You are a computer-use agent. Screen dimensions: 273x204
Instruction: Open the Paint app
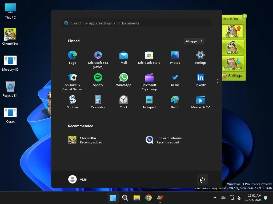pos(175,102)
